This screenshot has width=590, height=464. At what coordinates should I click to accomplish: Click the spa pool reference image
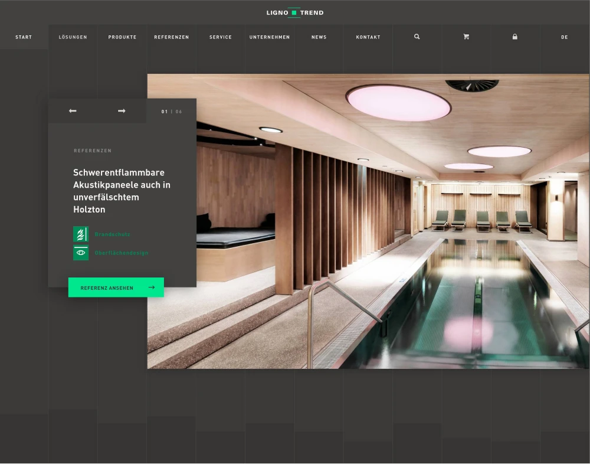[x=368, y=221]
